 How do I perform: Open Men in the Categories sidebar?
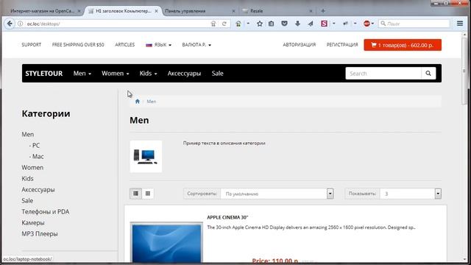point(28,134)
